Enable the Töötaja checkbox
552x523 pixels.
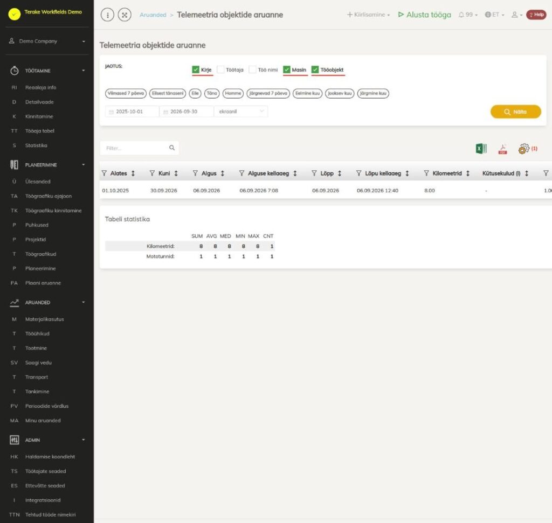220,69
